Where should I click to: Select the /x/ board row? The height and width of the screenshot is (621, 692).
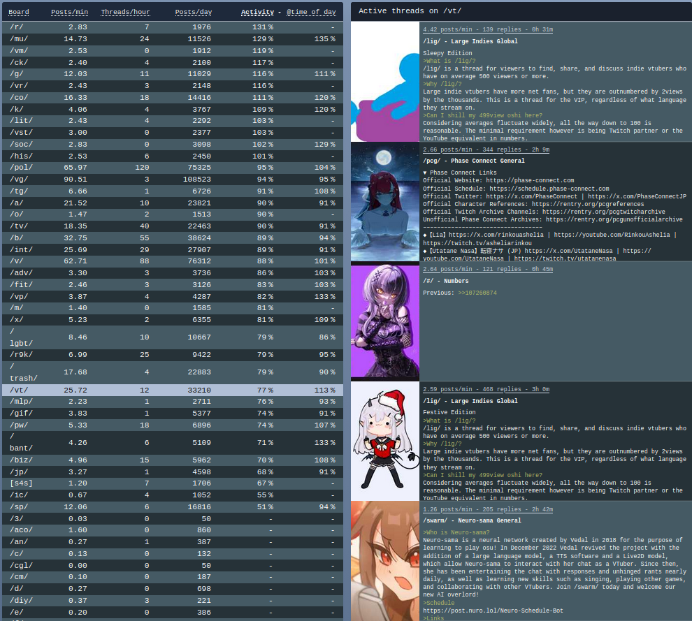(173, 320)
